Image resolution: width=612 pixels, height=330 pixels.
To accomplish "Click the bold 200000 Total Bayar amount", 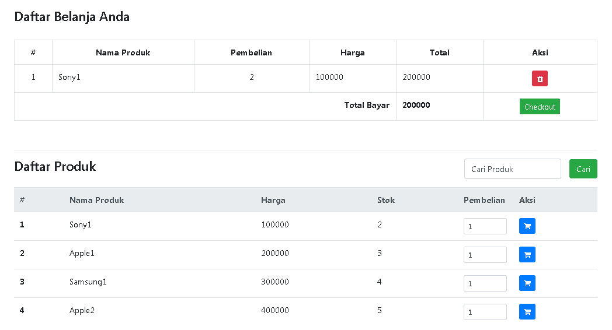I will [x=416, y=105].
